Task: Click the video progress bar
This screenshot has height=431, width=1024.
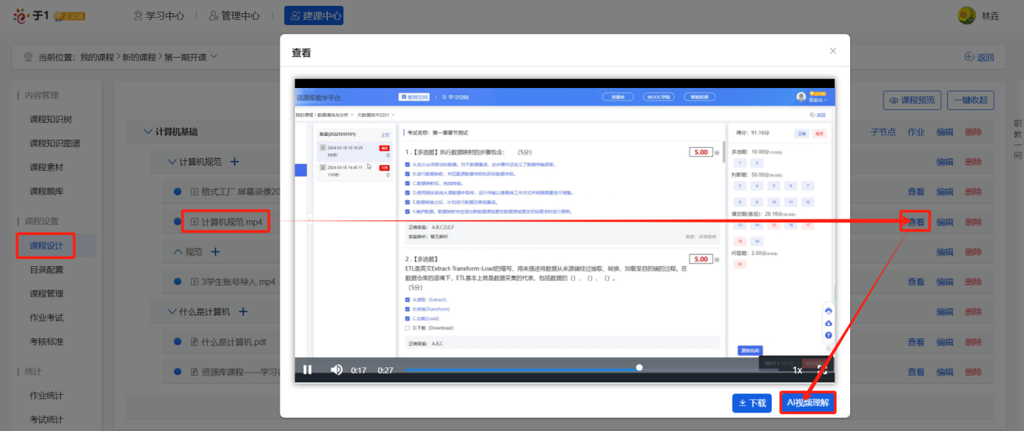Action: pyautogui.click(x=518, y=367)
